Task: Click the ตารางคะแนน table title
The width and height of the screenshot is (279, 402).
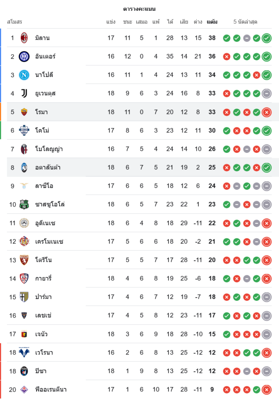Action: coord(139,9)
